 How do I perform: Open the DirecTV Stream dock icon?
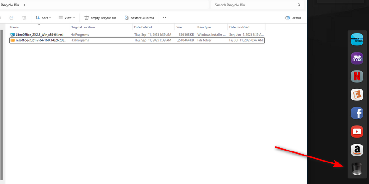click(357, 39)
